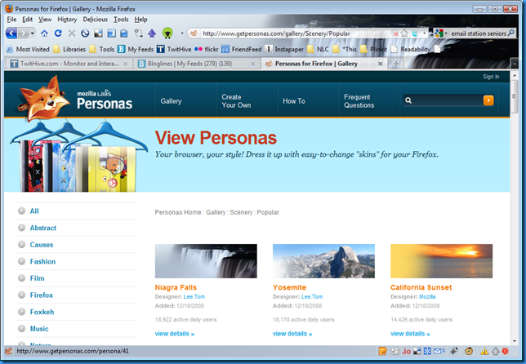Click the yellow warning triangle status icon

click(x=484, y=351)
